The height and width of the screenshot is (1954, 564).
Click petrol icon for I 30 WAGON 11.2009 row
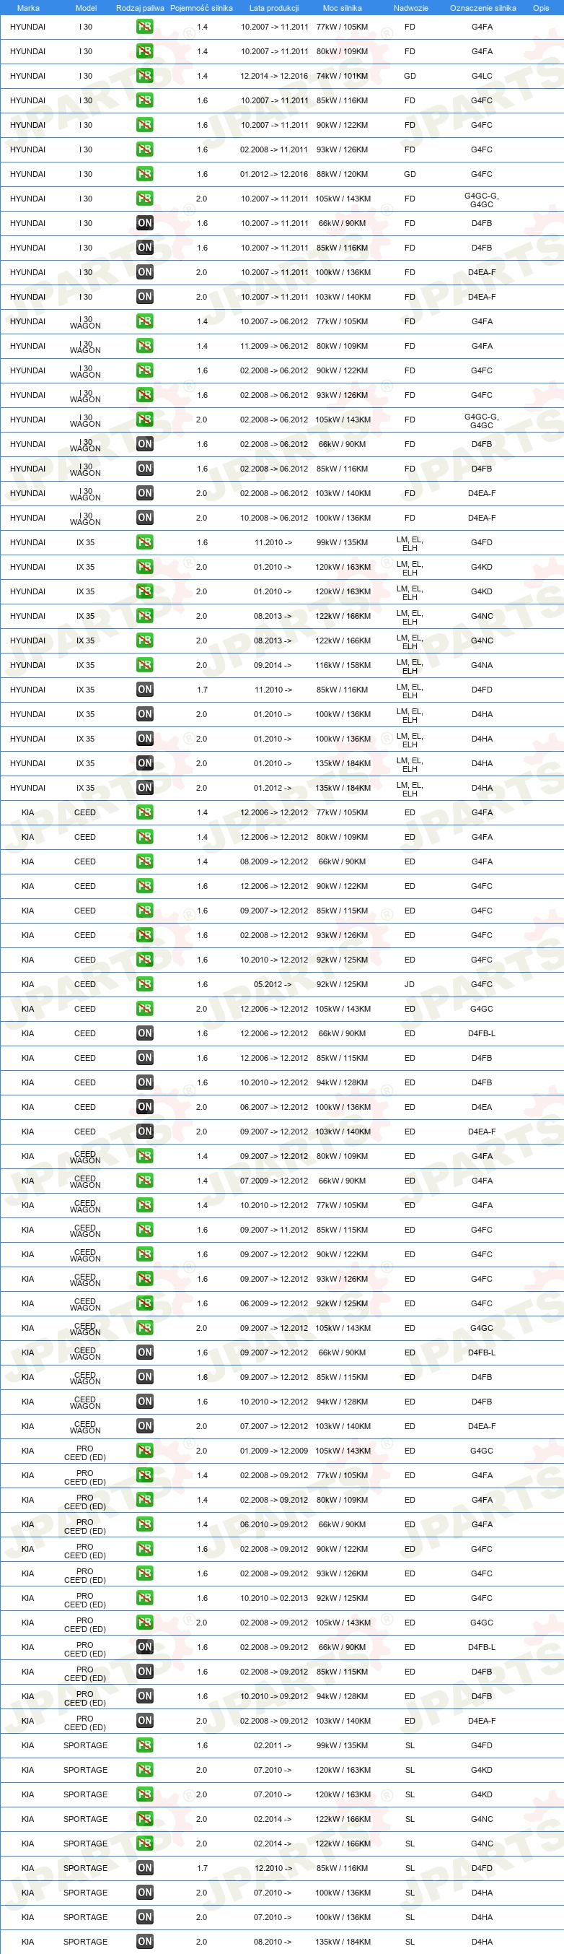pyautogui.click(x=145, y=346)
